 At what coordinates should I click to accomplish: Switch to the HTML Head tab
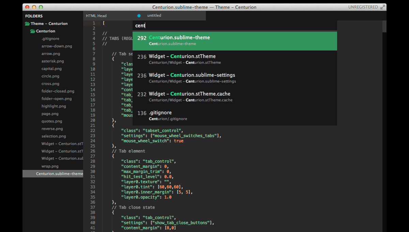pyautogui.click(x=96, y=16)
